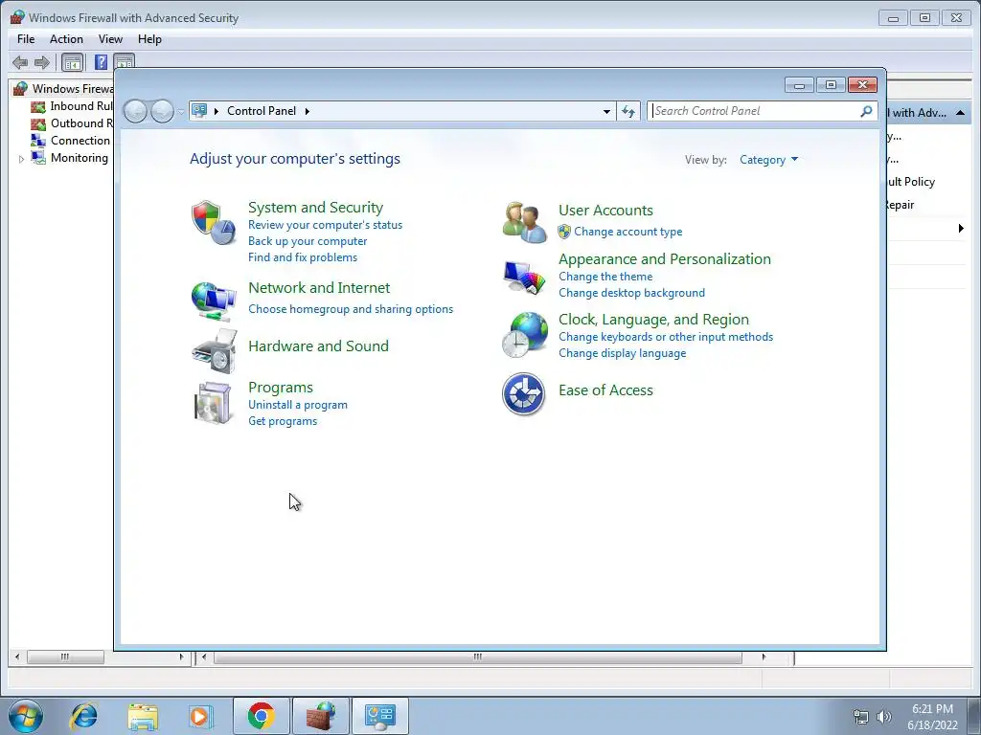Click Change desktop background link
This screenshot has height=735, width=981.
[632, 293]
